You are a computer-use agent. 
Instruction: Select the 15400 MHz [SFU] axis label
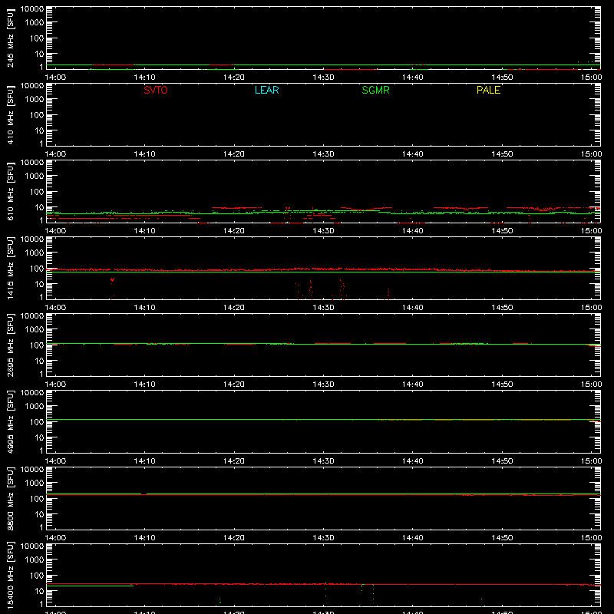[x=10, y=575]
